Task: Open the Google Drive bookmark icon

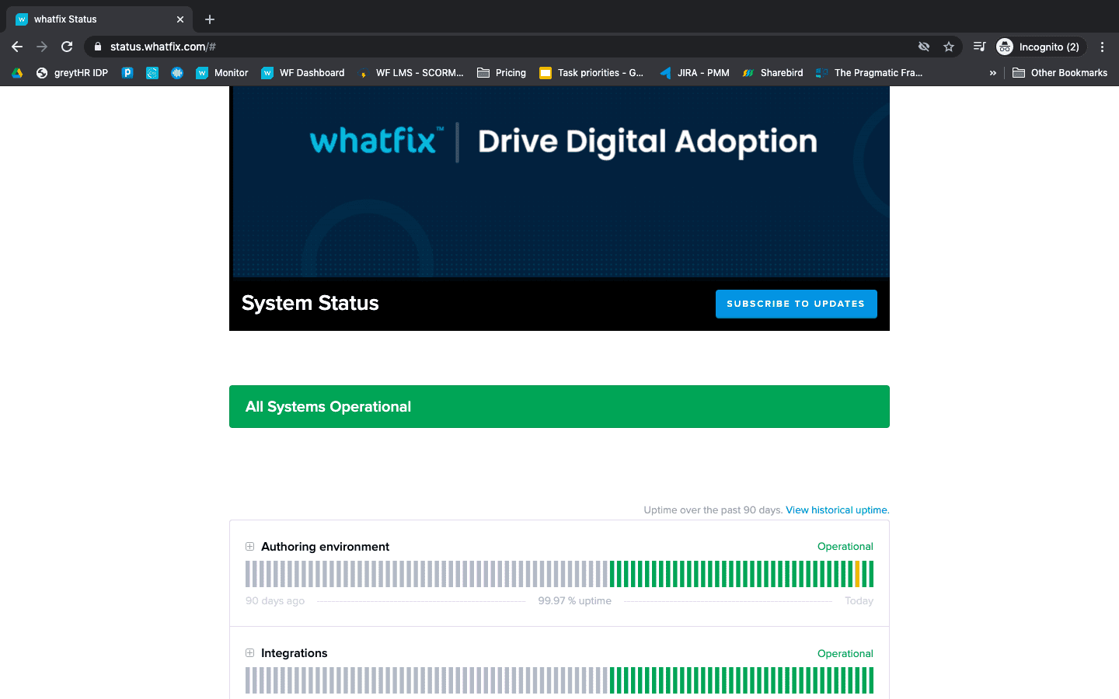Action: [17, 73]
